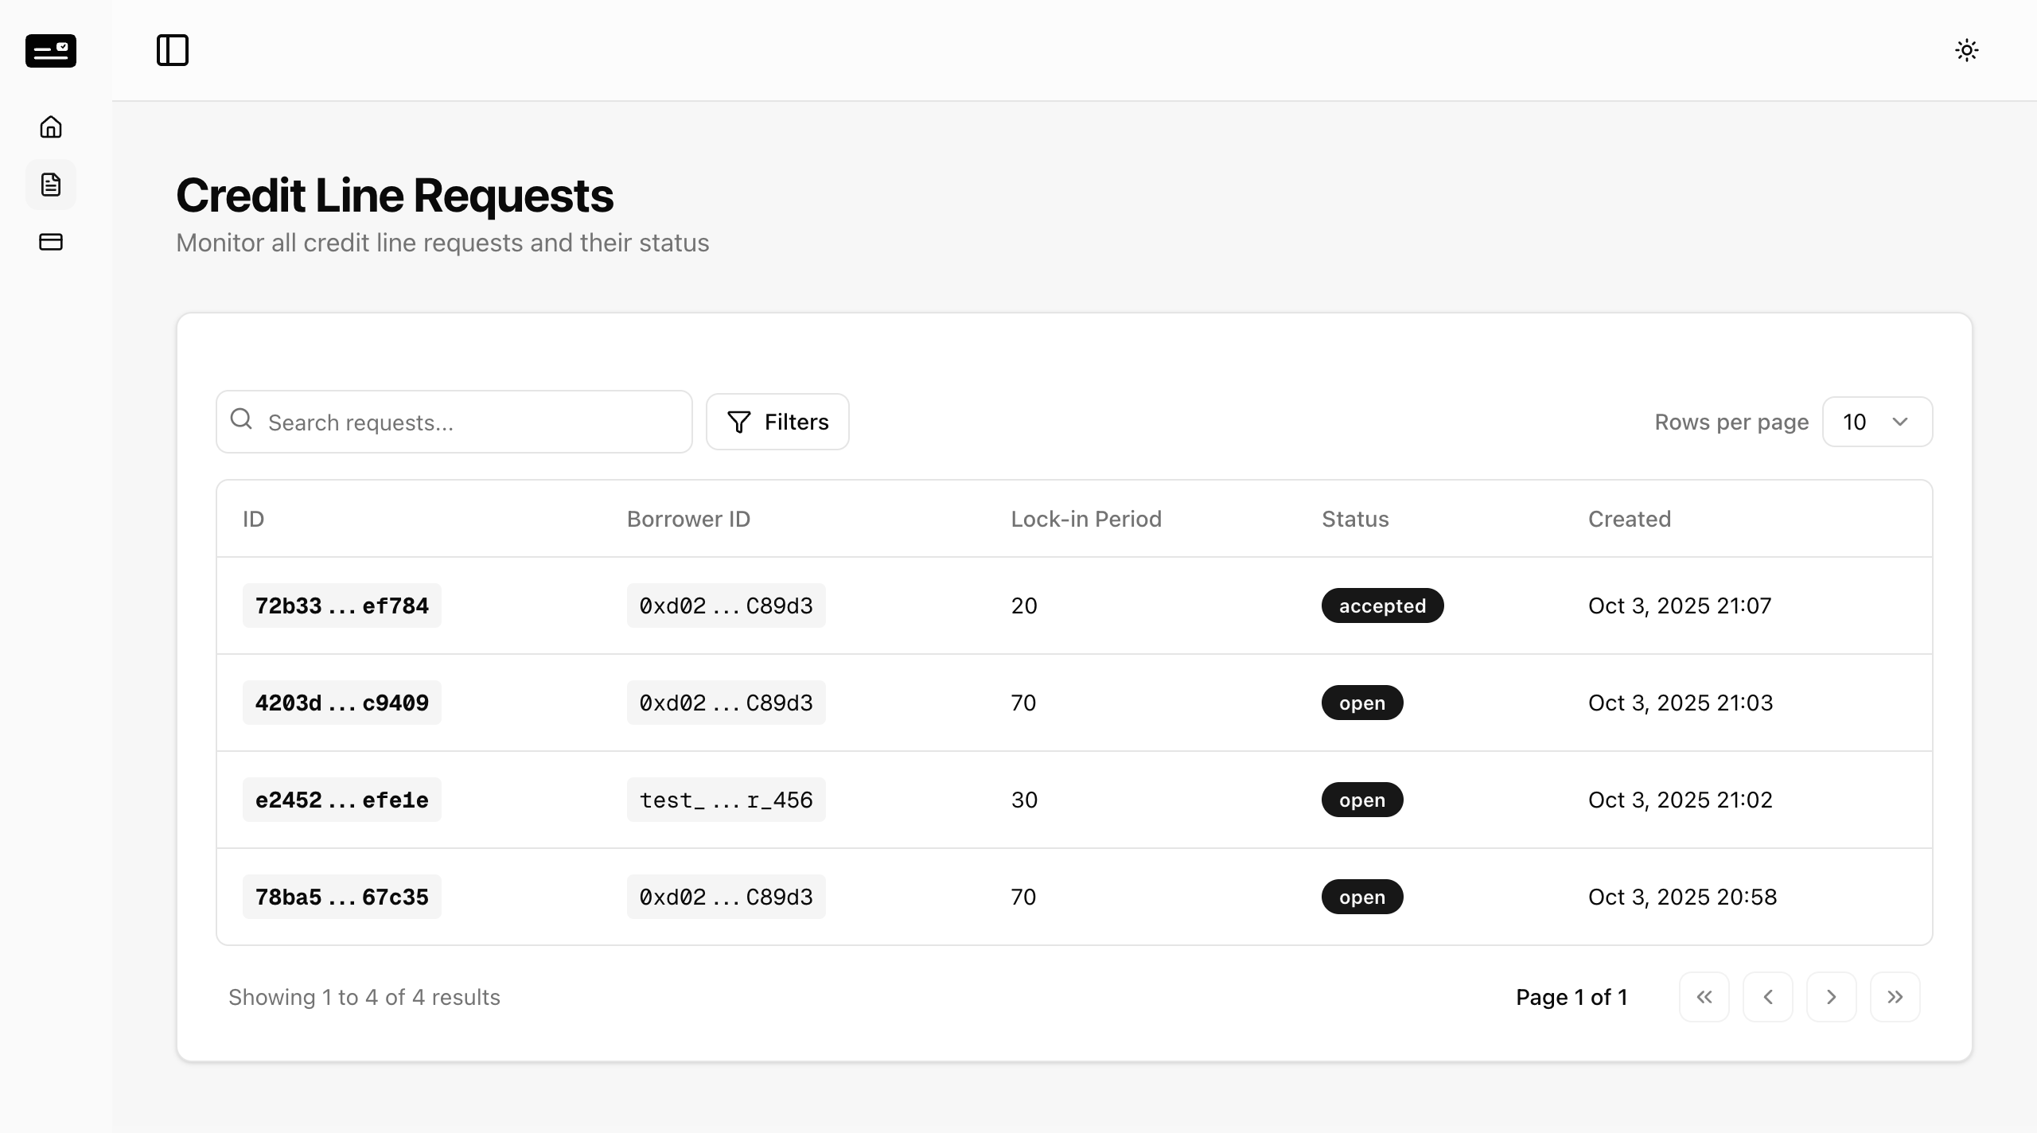Switch theme with the sun icon
This screenshot has height=1133, width=2037.
(1967, 50)
